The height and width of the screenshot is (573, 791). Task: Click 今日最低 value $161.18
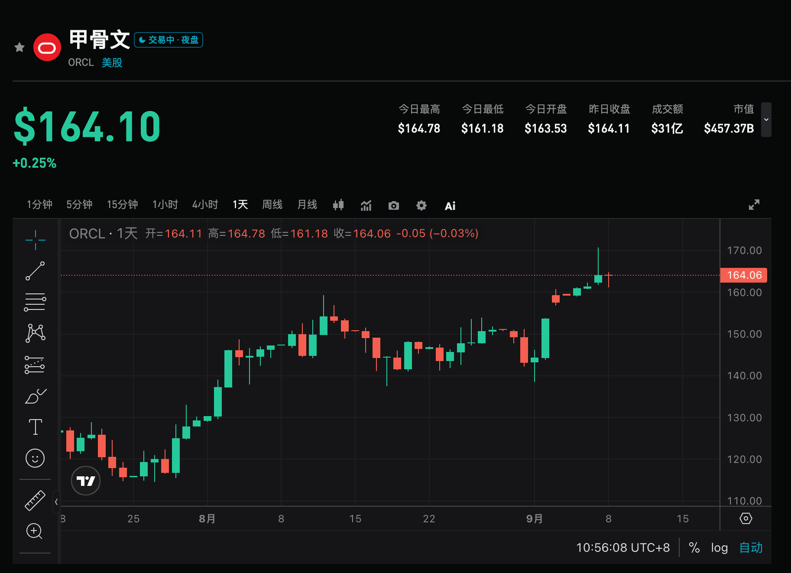click(482, 129)
